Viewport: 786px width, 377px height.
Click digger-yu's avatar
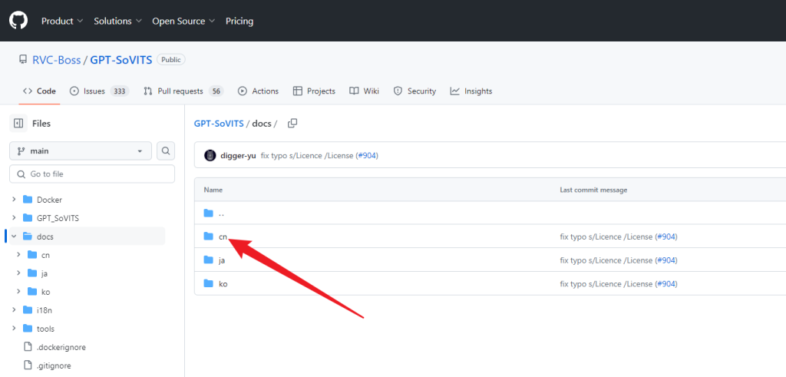coord(210,156)
